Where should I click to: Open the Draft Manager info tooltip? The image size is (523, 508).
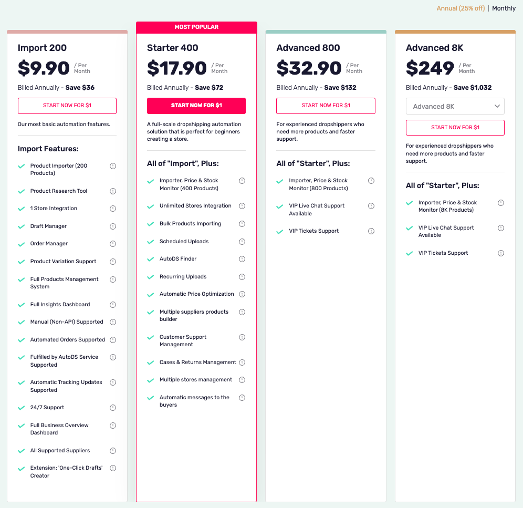click(x=113, y=226)
